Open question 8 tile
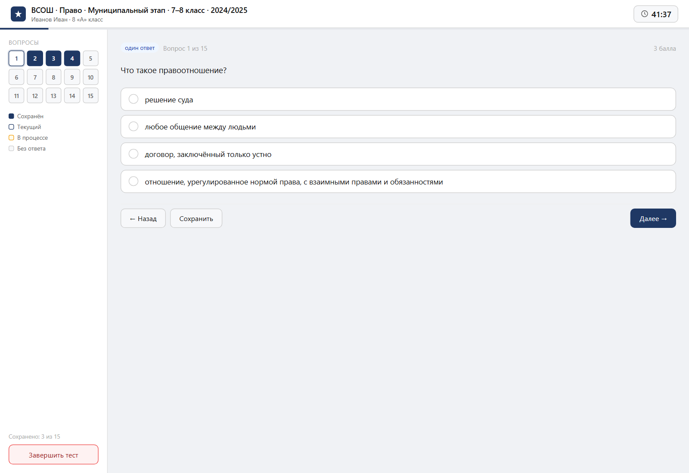Image resolution: width=689 pixels, height=473 pixels. click(53, 77)
